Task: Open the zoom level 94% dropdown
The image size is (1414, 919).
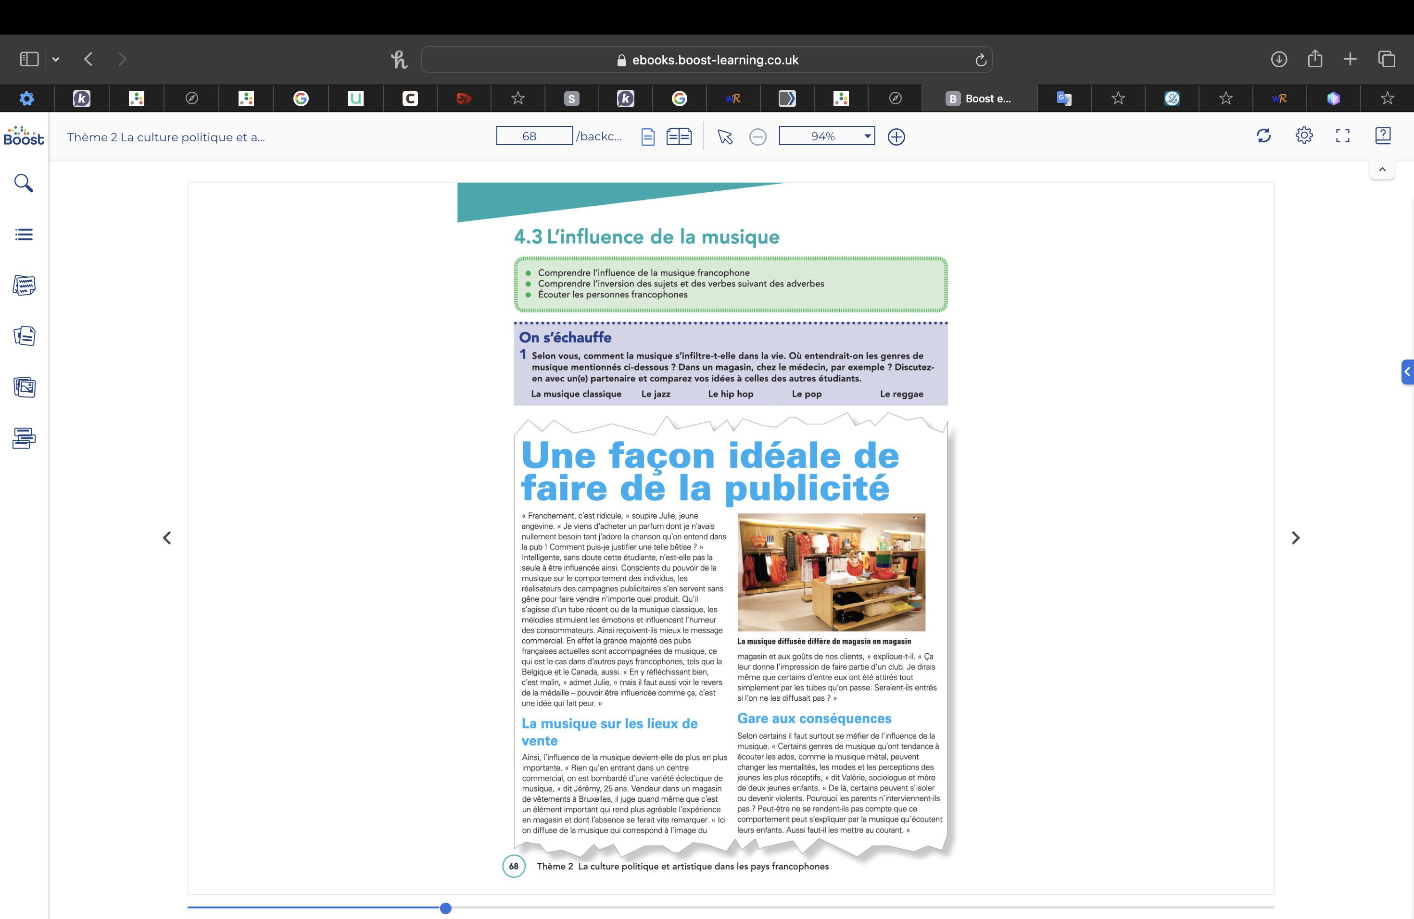Action: 827,136
